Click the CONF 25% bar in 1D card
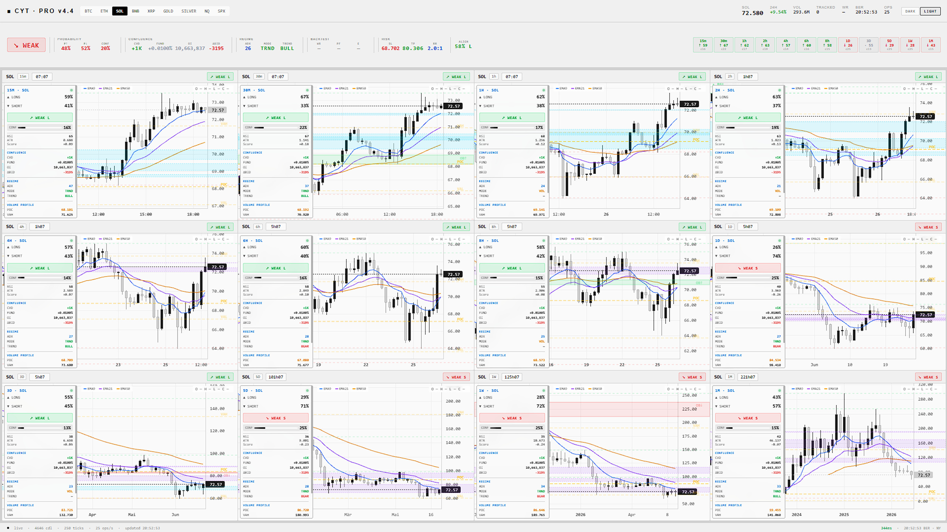Screen dimensions: 947x532 tap(748, 278)
